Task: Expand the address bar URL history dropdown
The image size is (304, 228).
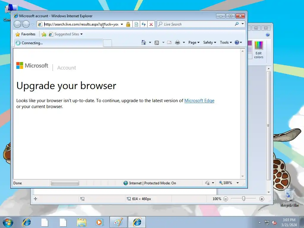Action: click(x=122, y=24)
